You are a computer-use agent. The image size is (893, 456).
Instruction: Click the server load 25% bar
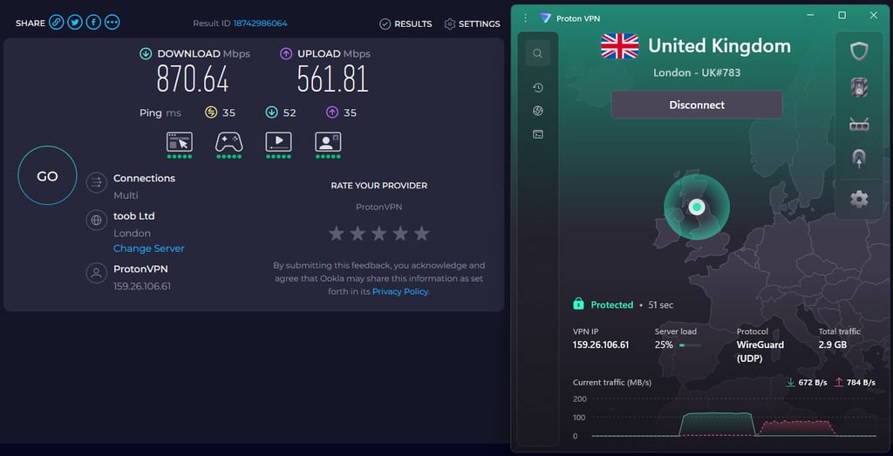pyautogui.click(x=690, y=345)
